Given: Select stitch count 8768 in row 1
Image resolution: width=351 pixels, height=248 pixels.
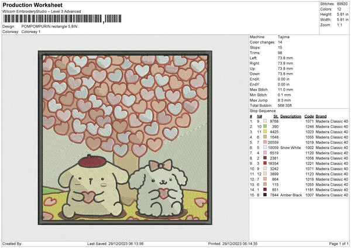Looking at the screenshot, I should [274, 121].
